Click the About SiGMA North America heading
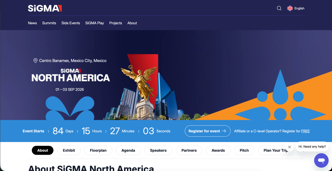The image size is (332, 171). pyautogui.click(x=91, y=168)
